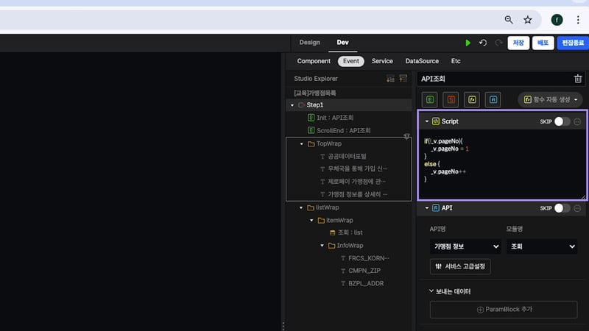Screen dimensions: 589x331
Task: Remove the API block via minus circle
Action: pos(577,208)
